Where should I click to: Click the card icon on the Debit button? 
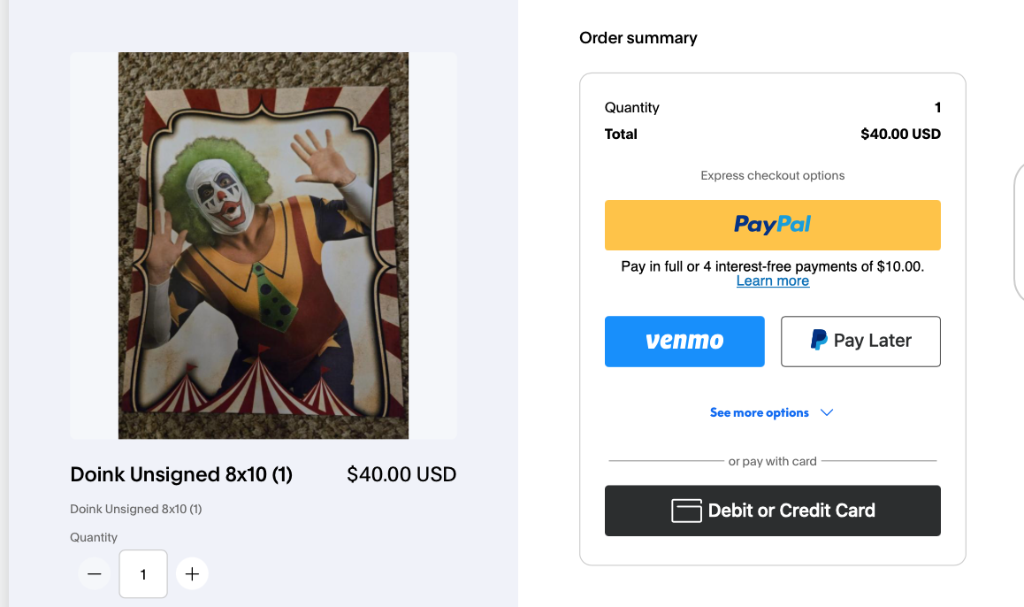tap(686, 511)
